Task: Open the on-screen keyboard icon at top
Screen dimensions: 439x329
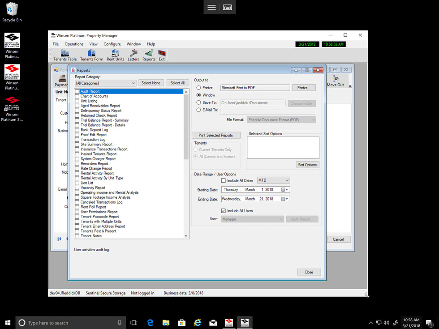Action: pos(228,8)
